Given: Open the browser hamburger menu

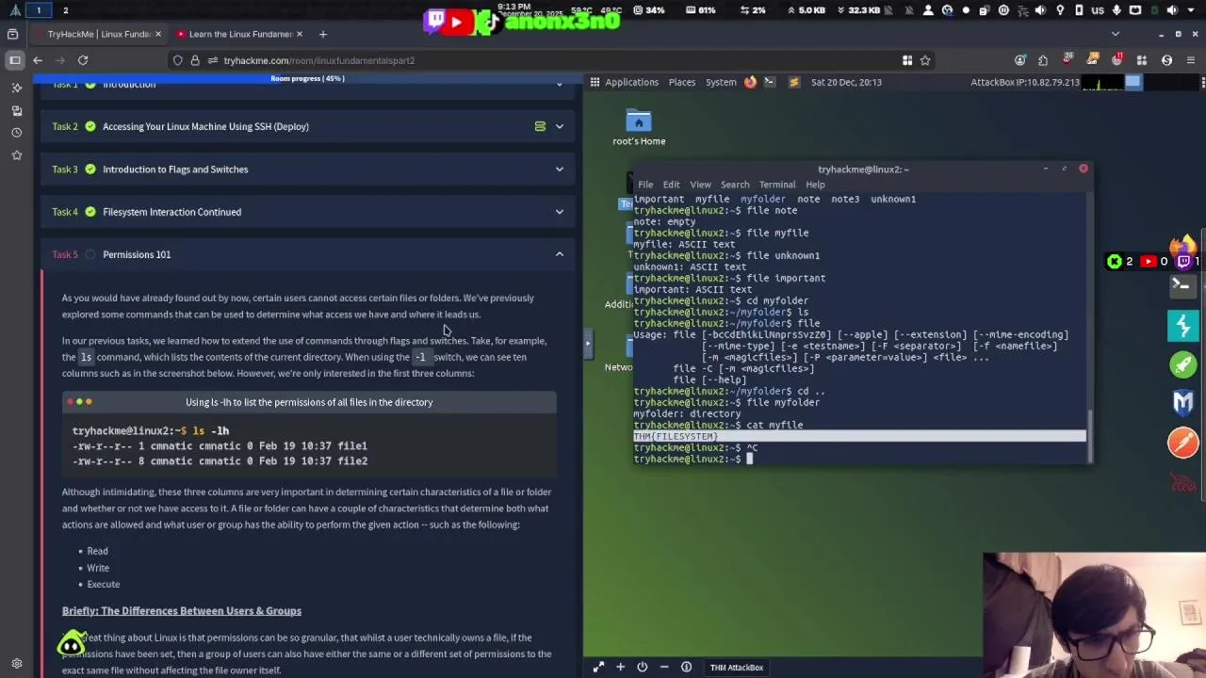Looking at the screenshot, I should click(x=1190, y=60).
